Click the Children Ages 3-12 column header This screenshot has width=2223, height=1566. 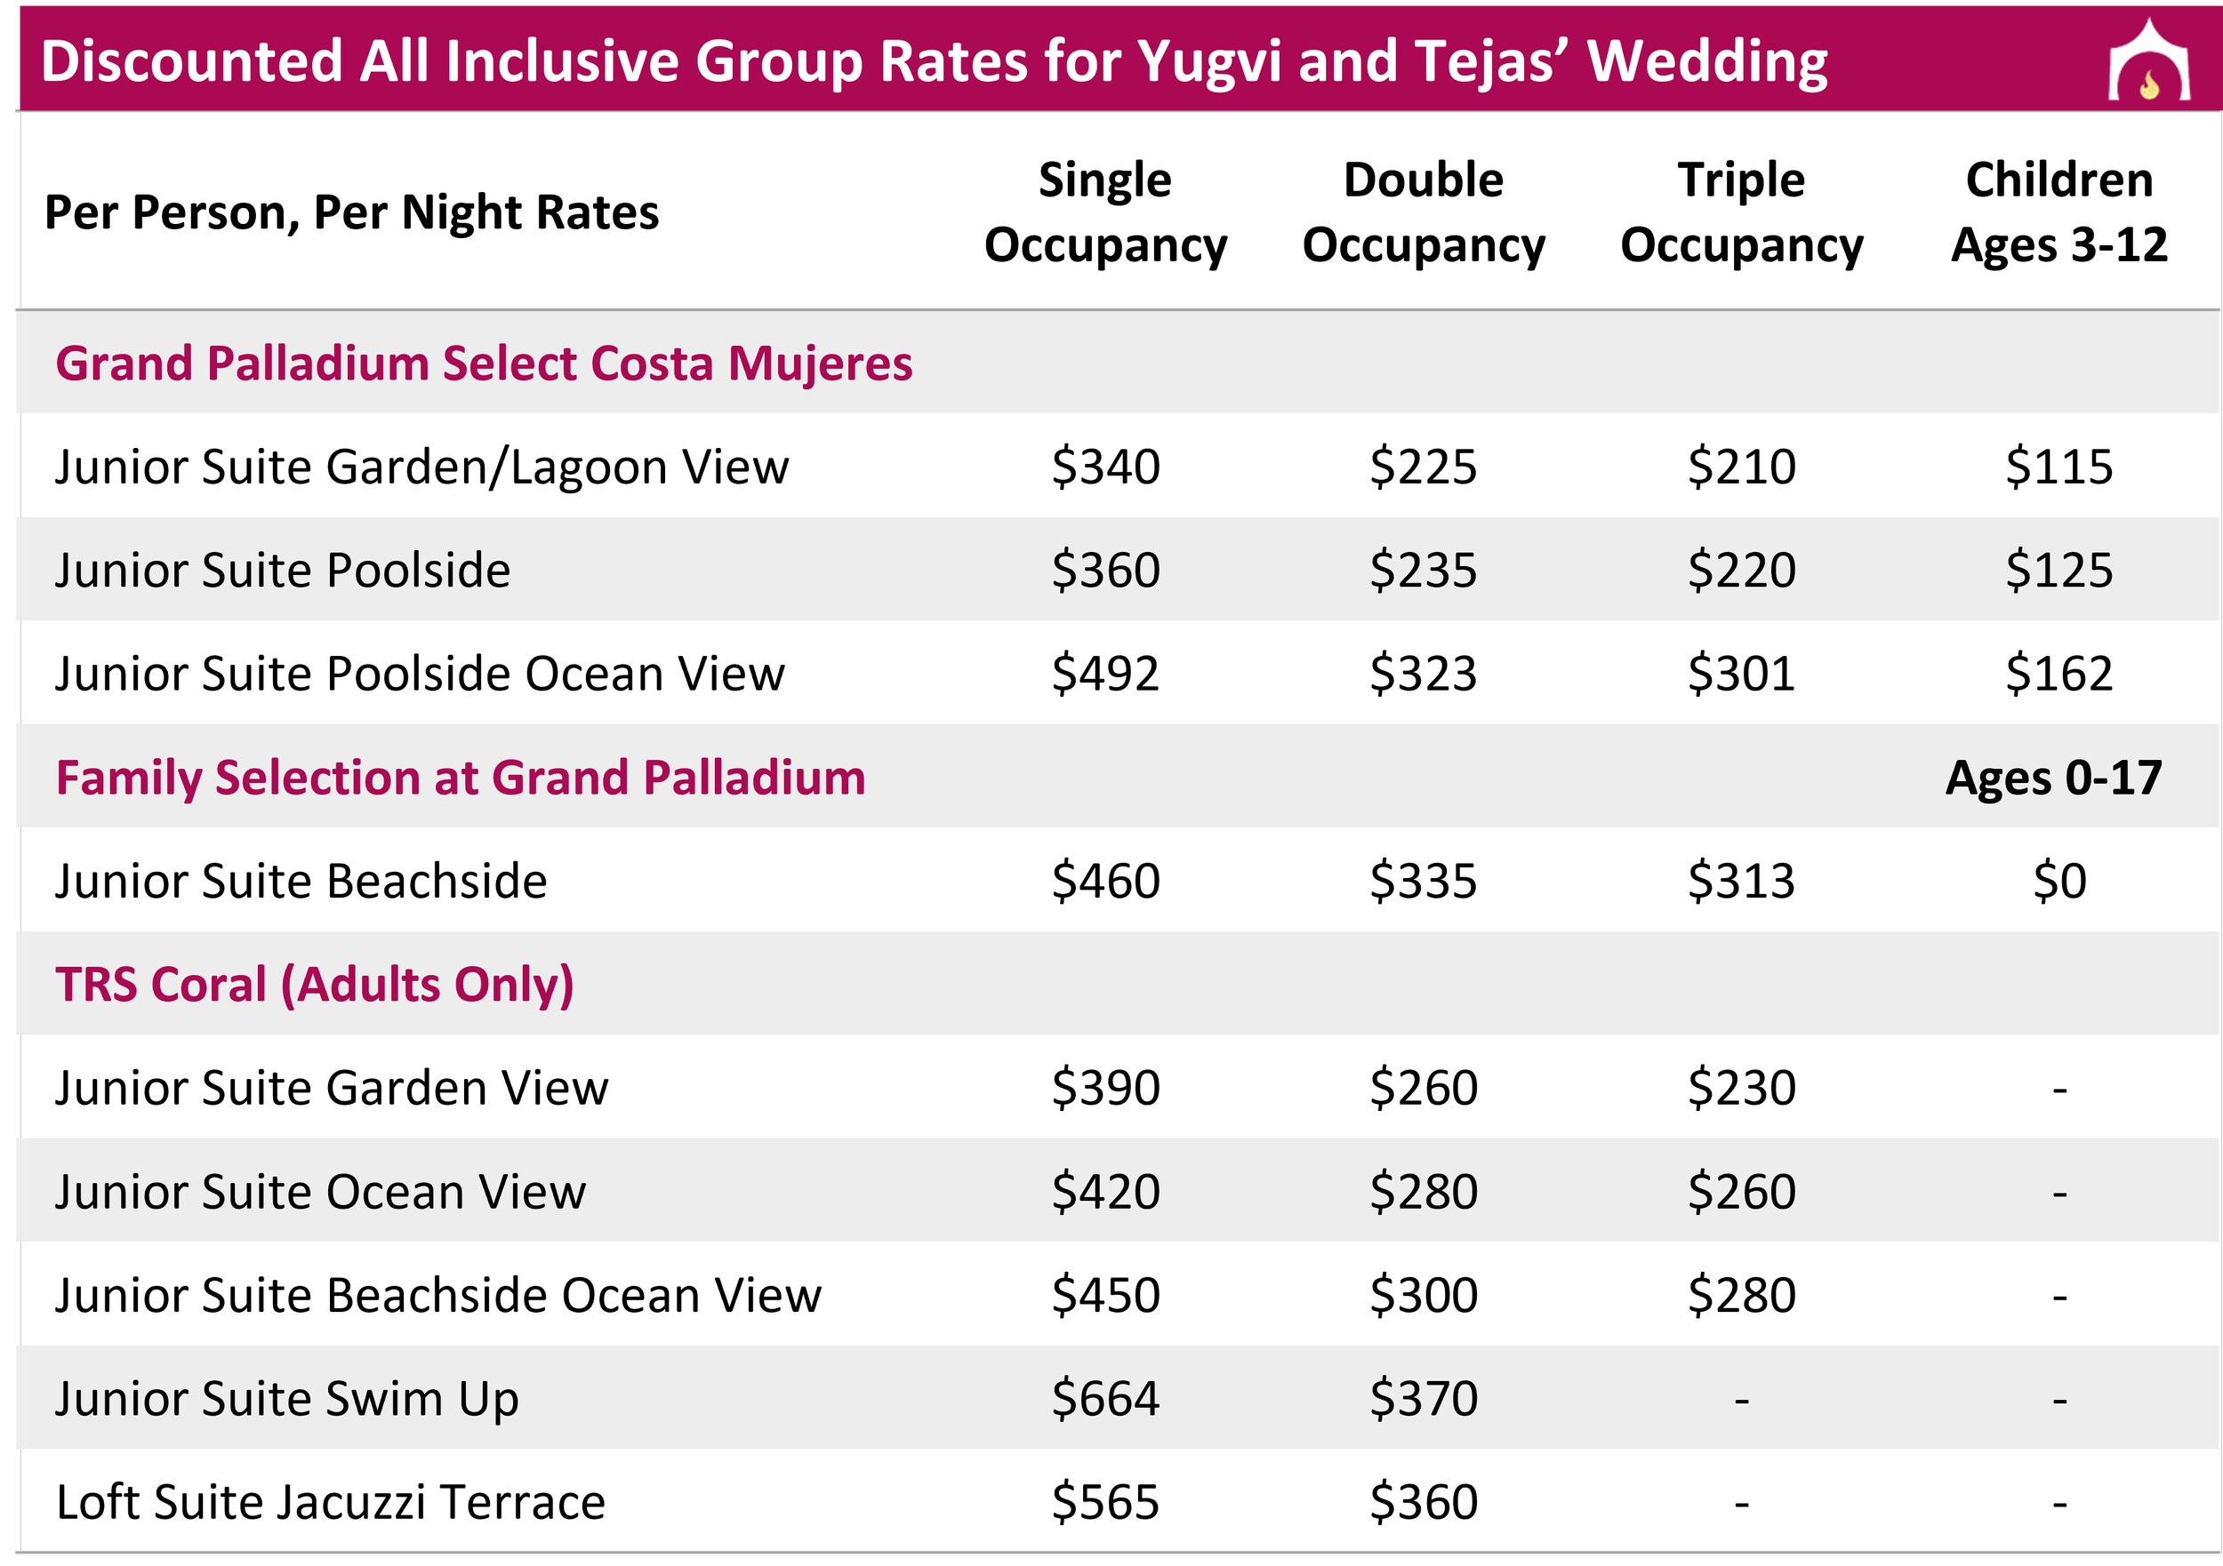tap(2058, 213)
